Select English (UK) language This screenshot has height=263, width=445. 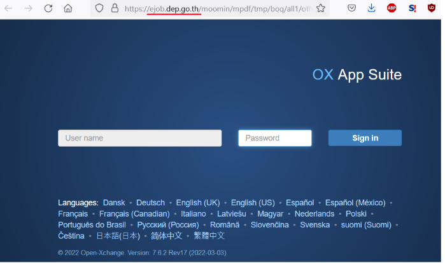[x=198, y=203]
